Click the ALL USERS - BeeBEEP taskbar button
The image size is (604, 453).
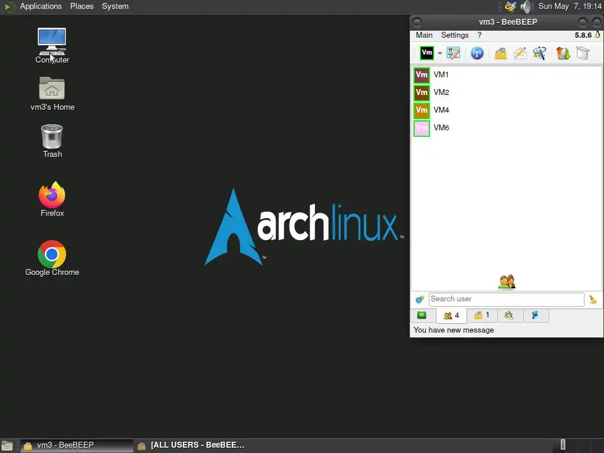[192, 445]
